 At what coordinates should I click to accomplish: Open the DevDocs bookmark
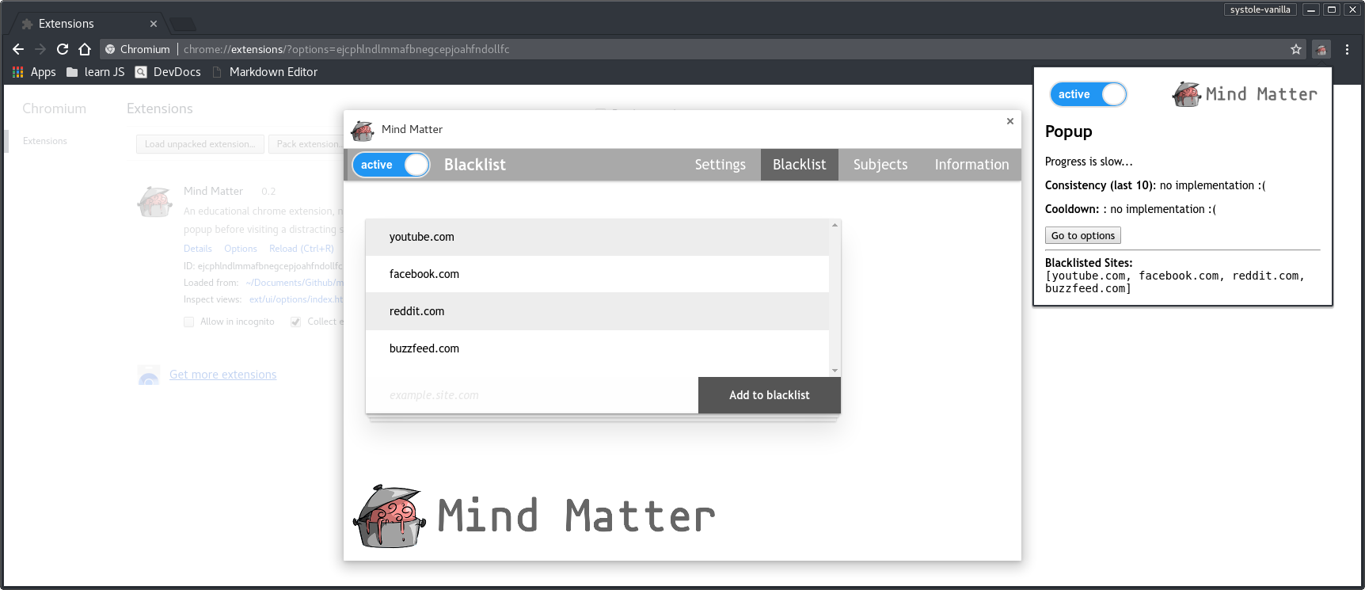pyautogui.click(x=168, y=72)
